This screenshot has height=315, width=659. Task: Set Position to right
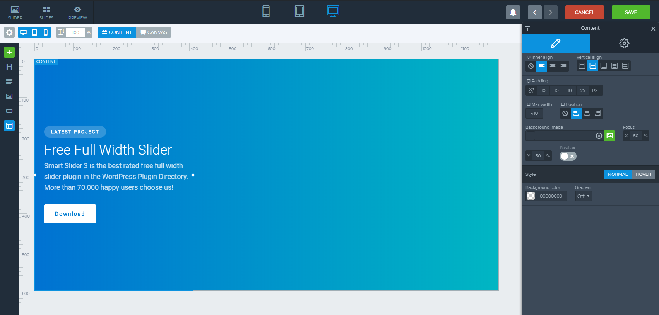(x=598, y=113)
